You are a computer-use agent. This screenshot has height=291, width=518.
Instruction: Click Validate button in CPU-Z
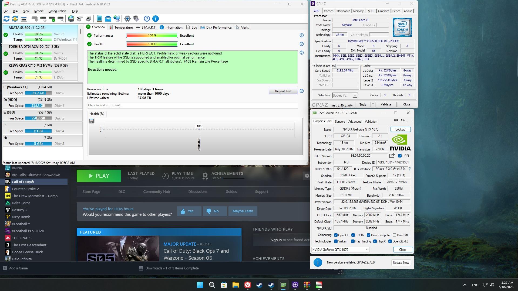(x=386, y=104)
